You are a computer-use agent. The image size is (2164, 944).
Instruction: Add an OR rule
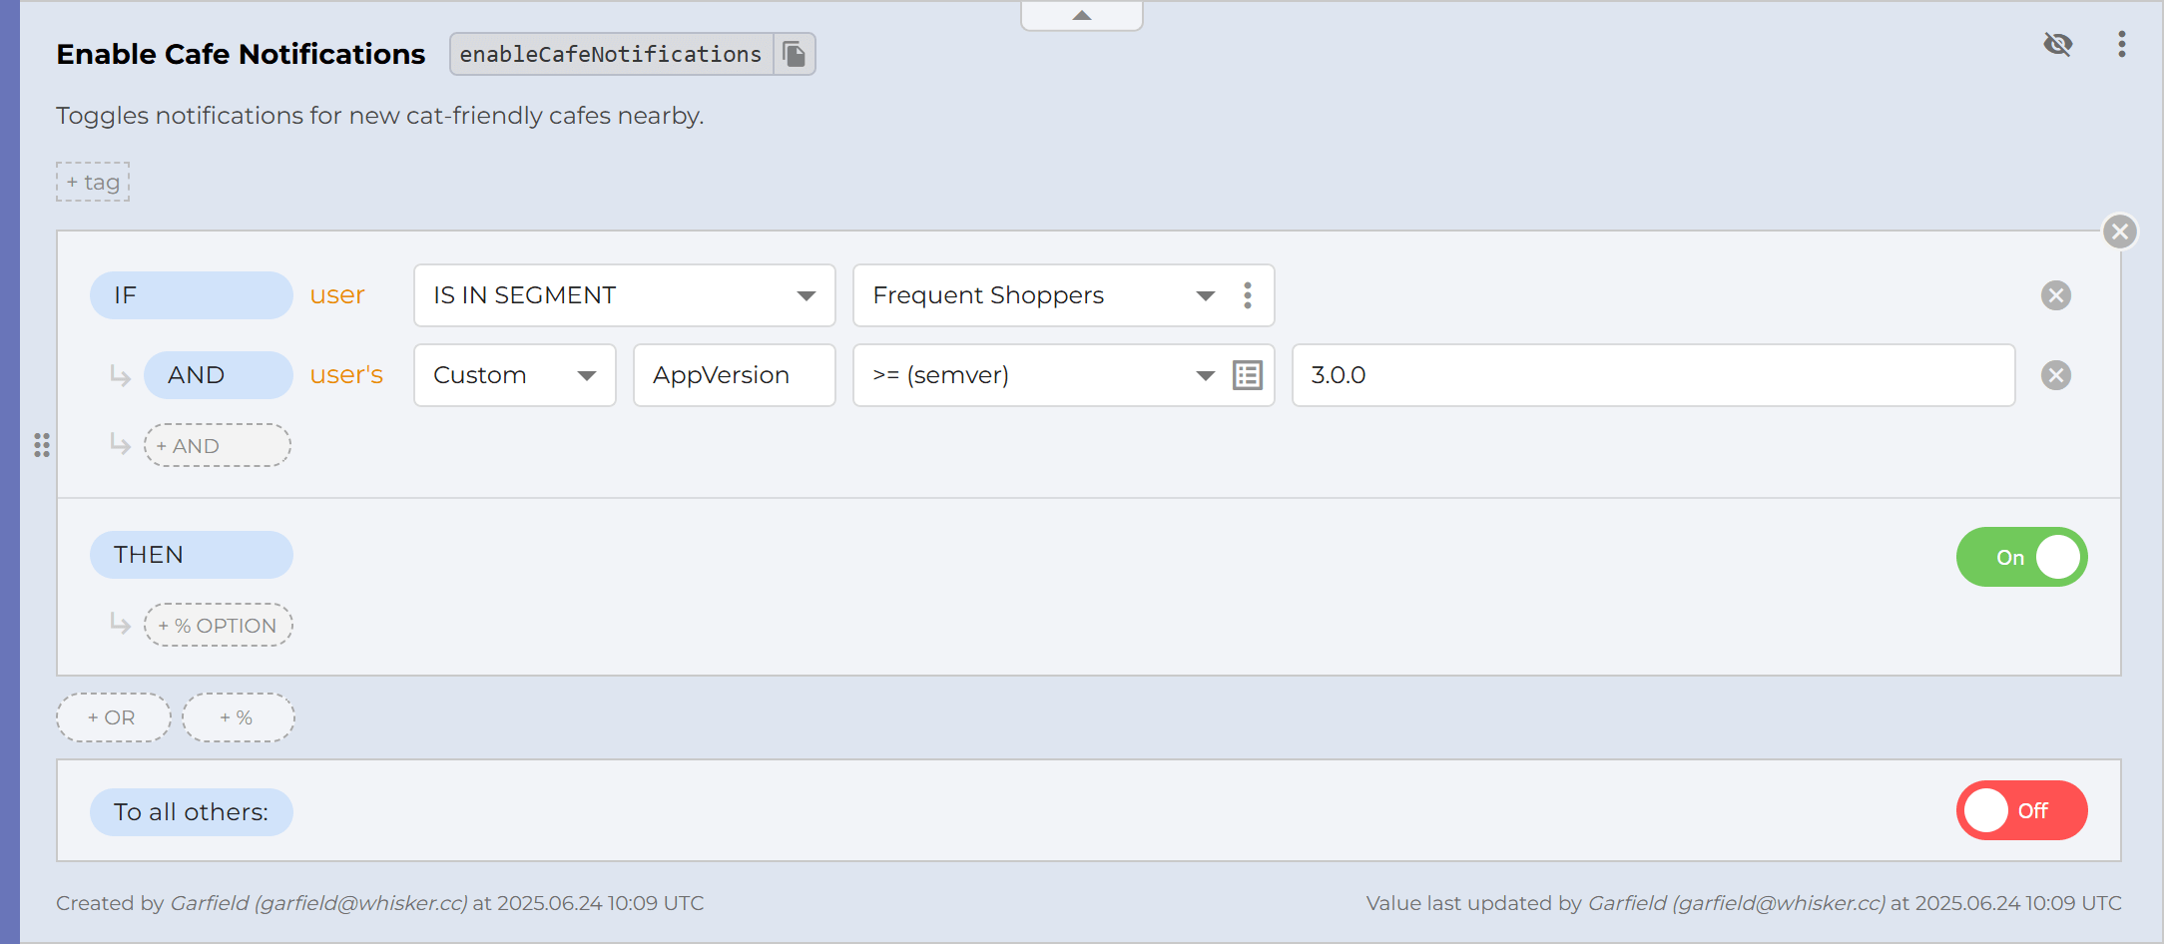pyautogui.click(x=113, y=717)
